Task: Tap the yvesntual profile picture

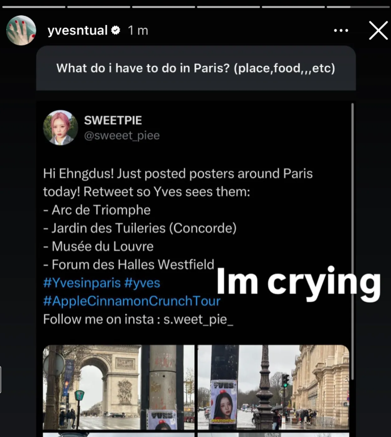Action: pos(22,31)
